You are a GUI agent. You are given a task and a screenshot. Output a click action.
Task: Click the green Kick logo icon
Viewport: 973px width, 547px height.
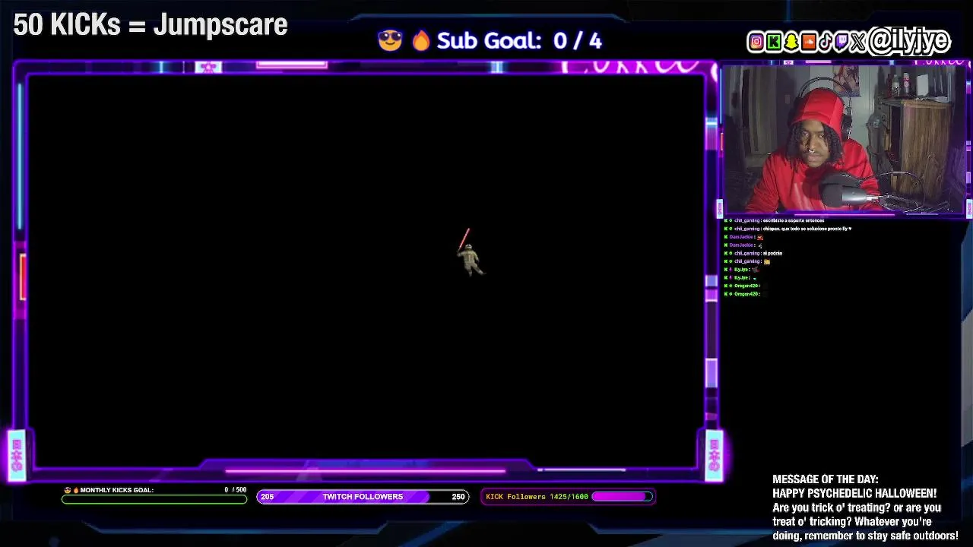click(x=773, y=42)
